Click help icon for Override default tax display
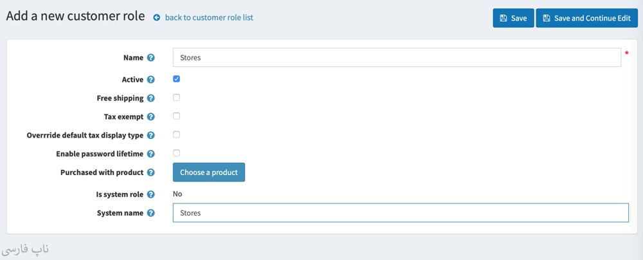 pos(151,136)
